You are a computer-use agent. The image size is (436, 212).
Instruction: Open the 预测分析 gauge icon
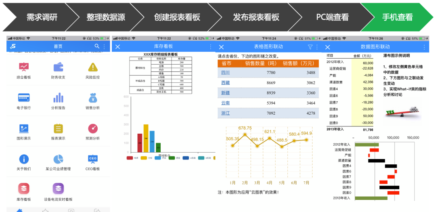[92, 128]
